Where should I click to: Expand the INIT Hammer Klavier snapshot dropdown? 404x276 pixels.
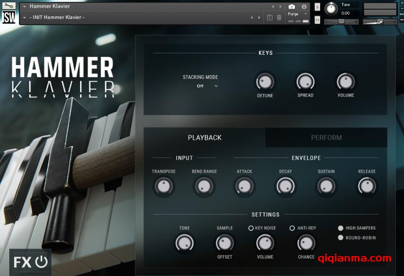tap(24, 17)
